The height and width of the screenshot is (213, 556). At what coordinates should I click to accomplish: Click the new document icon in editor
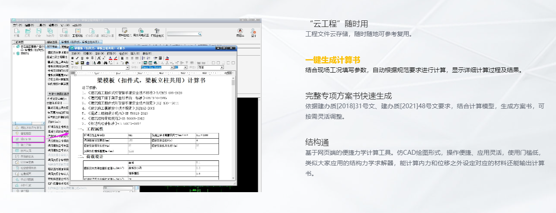pos(72,63)
